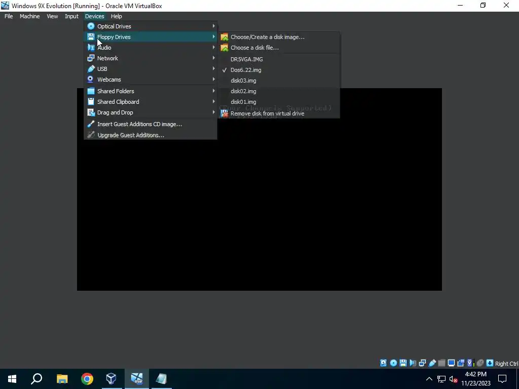Select Insert Guest Additions CD image
519x389 pixels.
click(151, 124)
